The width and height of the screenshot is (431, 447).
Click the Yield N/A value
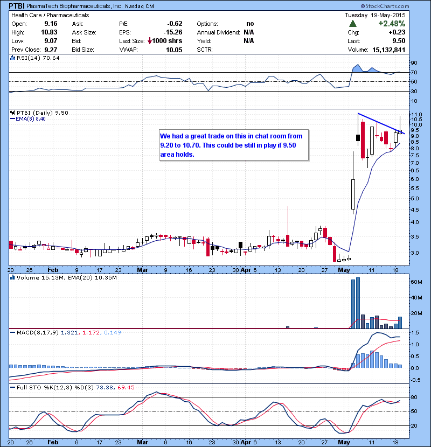point(249,41)
